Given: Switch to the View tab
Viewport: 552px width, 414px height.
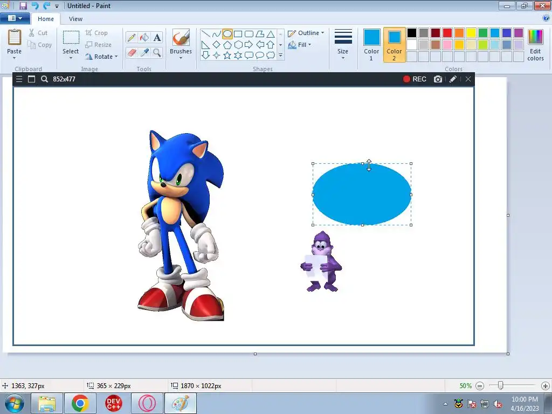Looking at the screenshot, I should coord(75,19).
